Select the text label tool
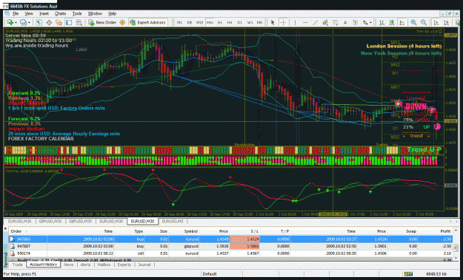The height and width of the screenshot is (280, 463). tap(356, 22)
